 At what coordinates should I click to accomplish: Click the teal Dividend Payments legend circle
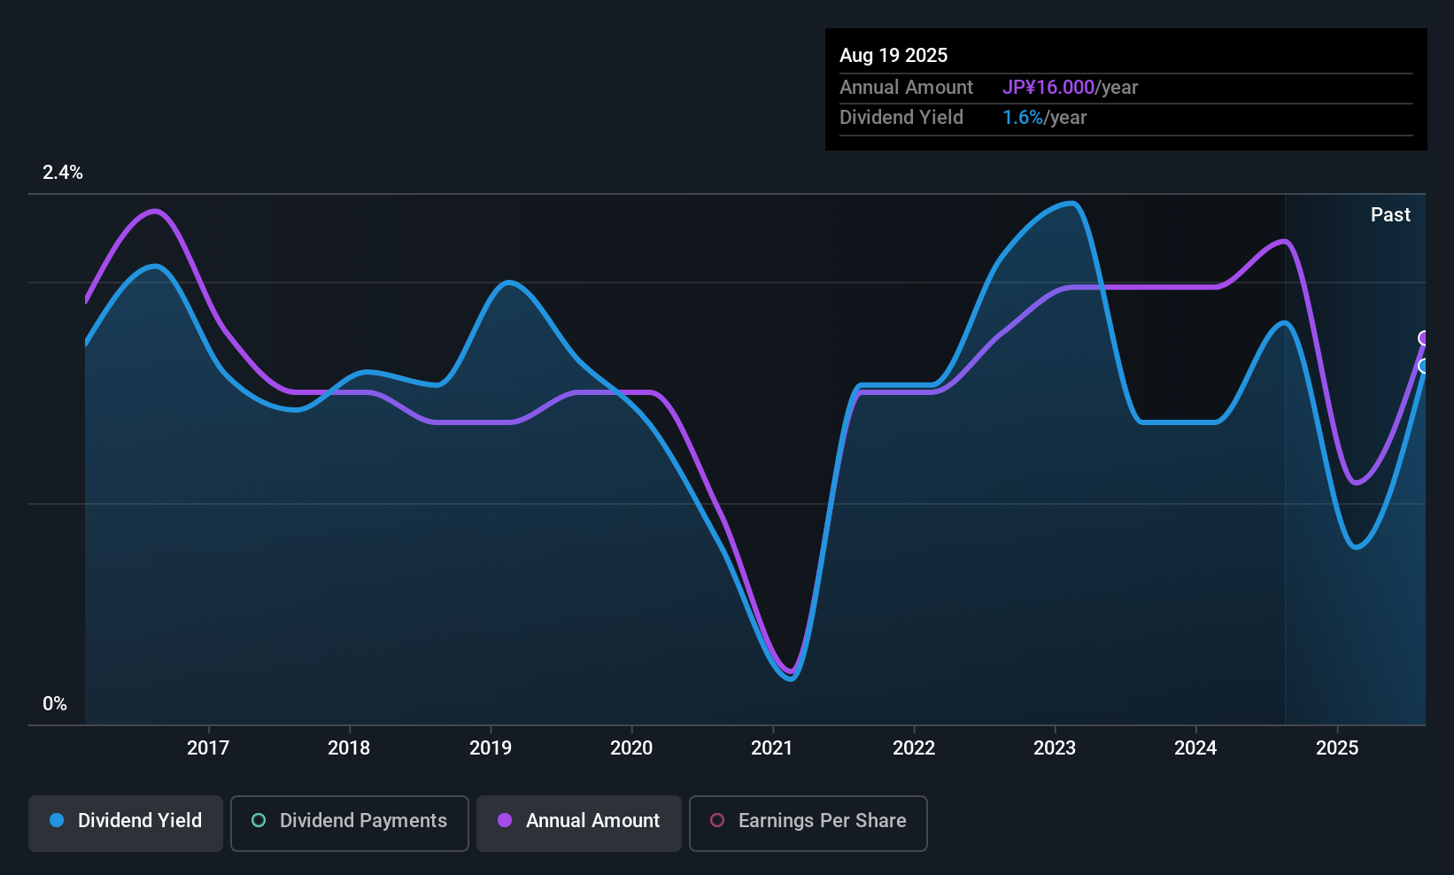(259, 820)
